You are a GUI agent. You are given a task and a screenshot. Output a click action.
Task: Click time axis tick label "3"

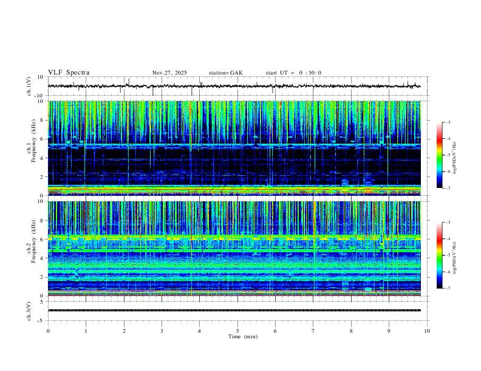point(162,331)
